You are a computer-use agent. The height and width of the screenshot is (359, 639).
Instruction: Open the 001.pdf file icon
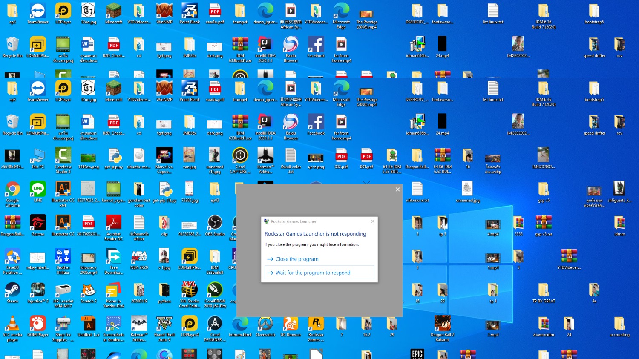(x=366, y=159)
